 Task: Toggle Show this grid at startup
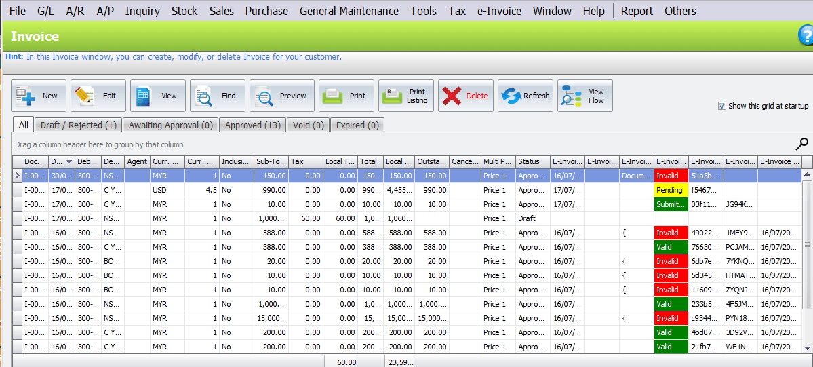pos(721,106)
